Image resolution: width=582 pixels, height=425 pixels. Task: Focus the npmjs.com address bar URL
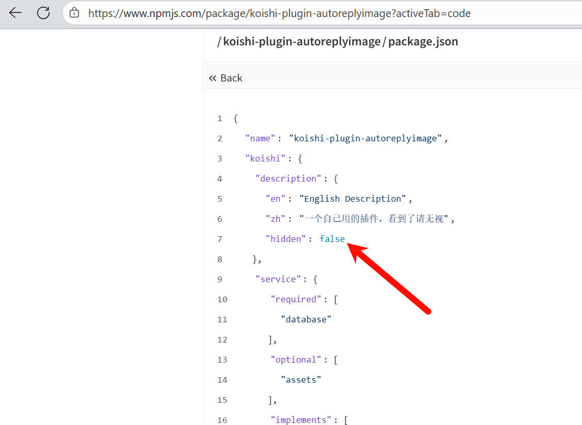279,13
